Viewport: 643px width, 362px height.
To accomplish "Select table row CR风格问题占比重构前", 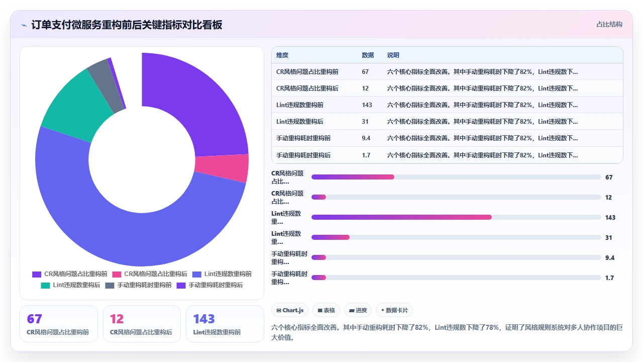I will pyautogui.click(x=447, y=72).
